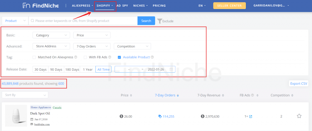Click the 2022-01-26 end date field
This screenshot has width=312, height=131.
pos(156,69)
